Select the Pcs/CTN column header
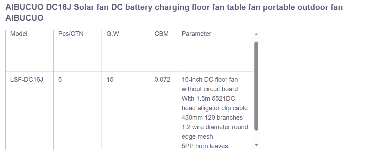The width and height of the screenshot is (376, 157). 71,34
